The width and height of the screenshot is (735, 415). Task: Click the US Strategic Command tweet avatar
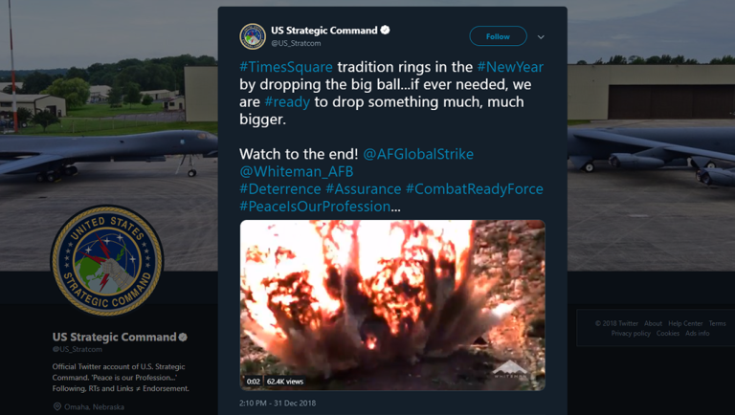[x=253, y=36]
